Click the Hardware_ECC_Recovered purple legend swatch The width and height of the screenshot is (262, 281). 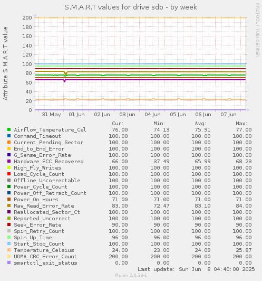[x=9, y=161]
